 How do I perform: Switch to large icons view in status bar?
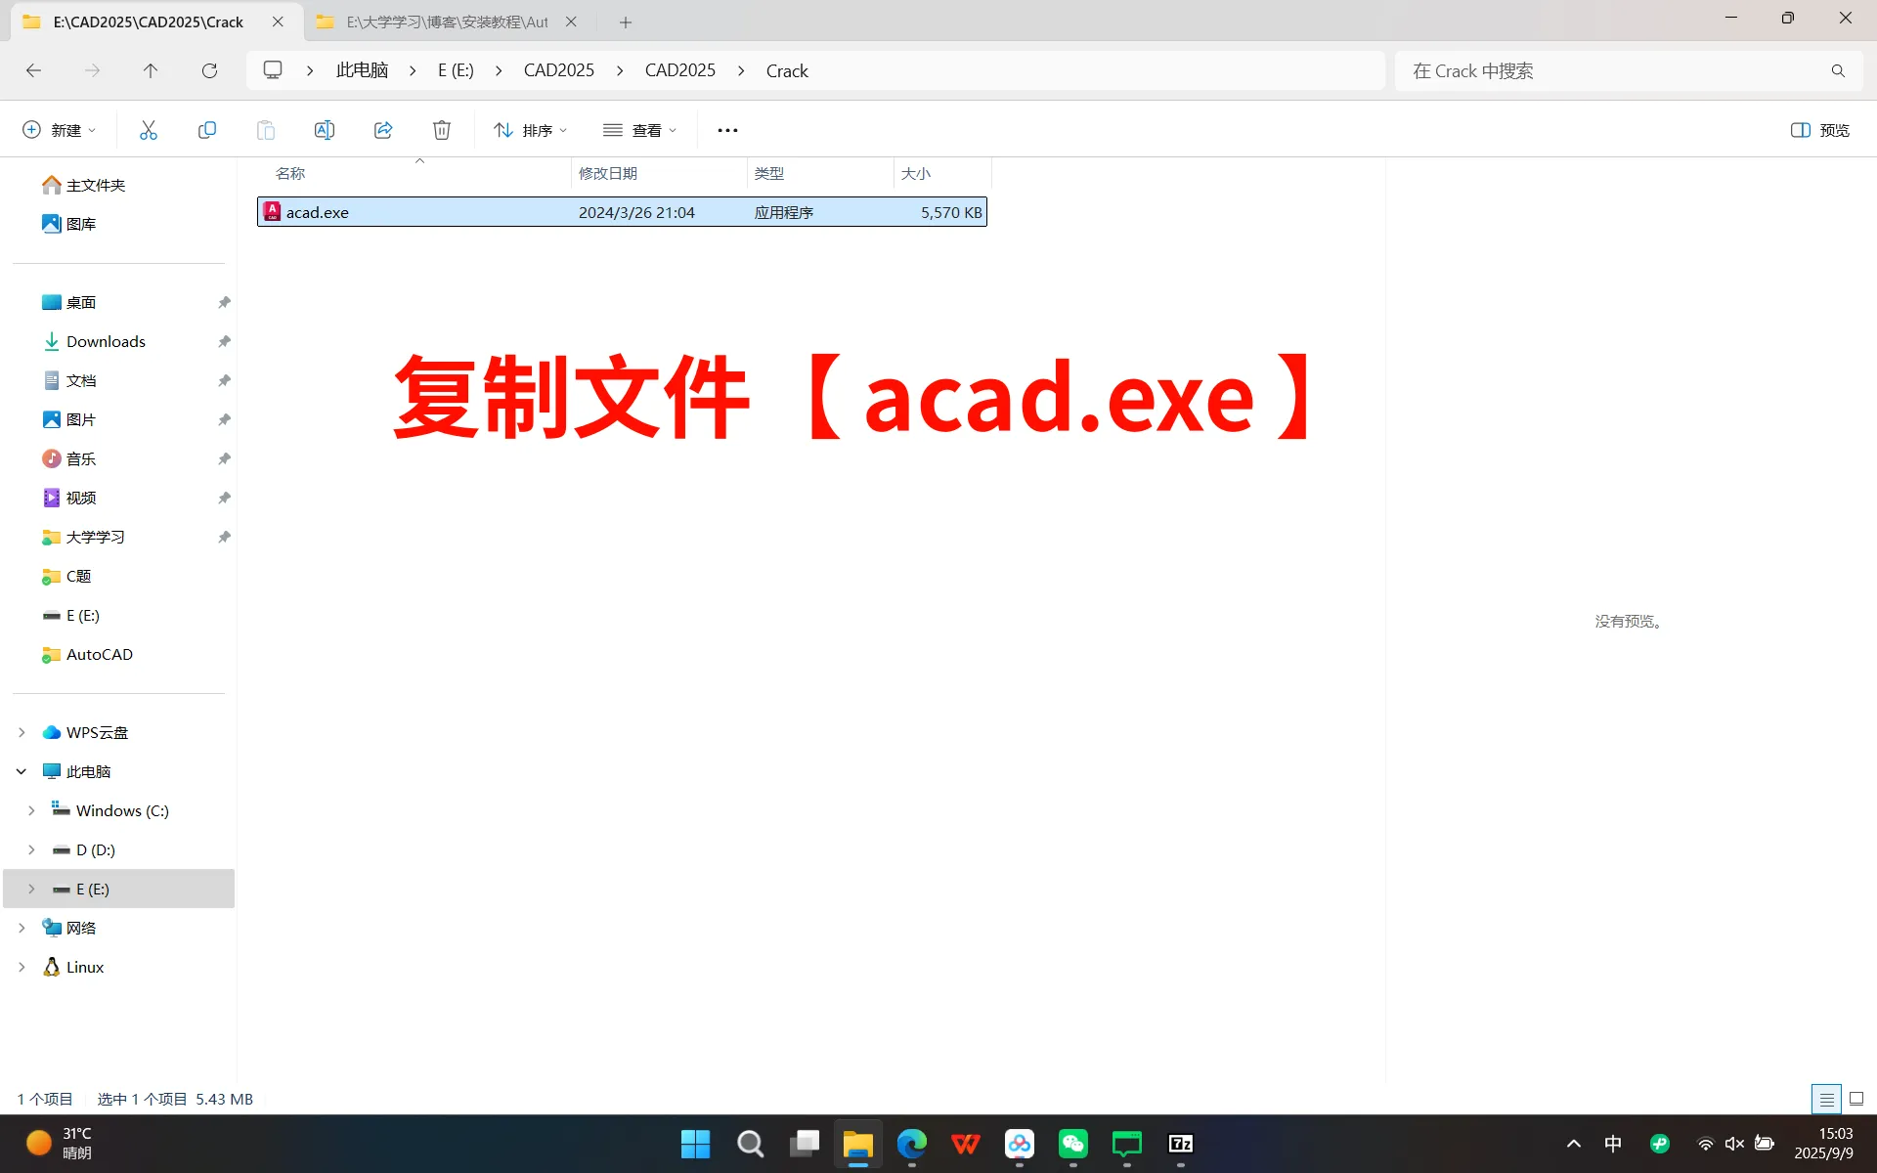click(x=1855, y=1099)
